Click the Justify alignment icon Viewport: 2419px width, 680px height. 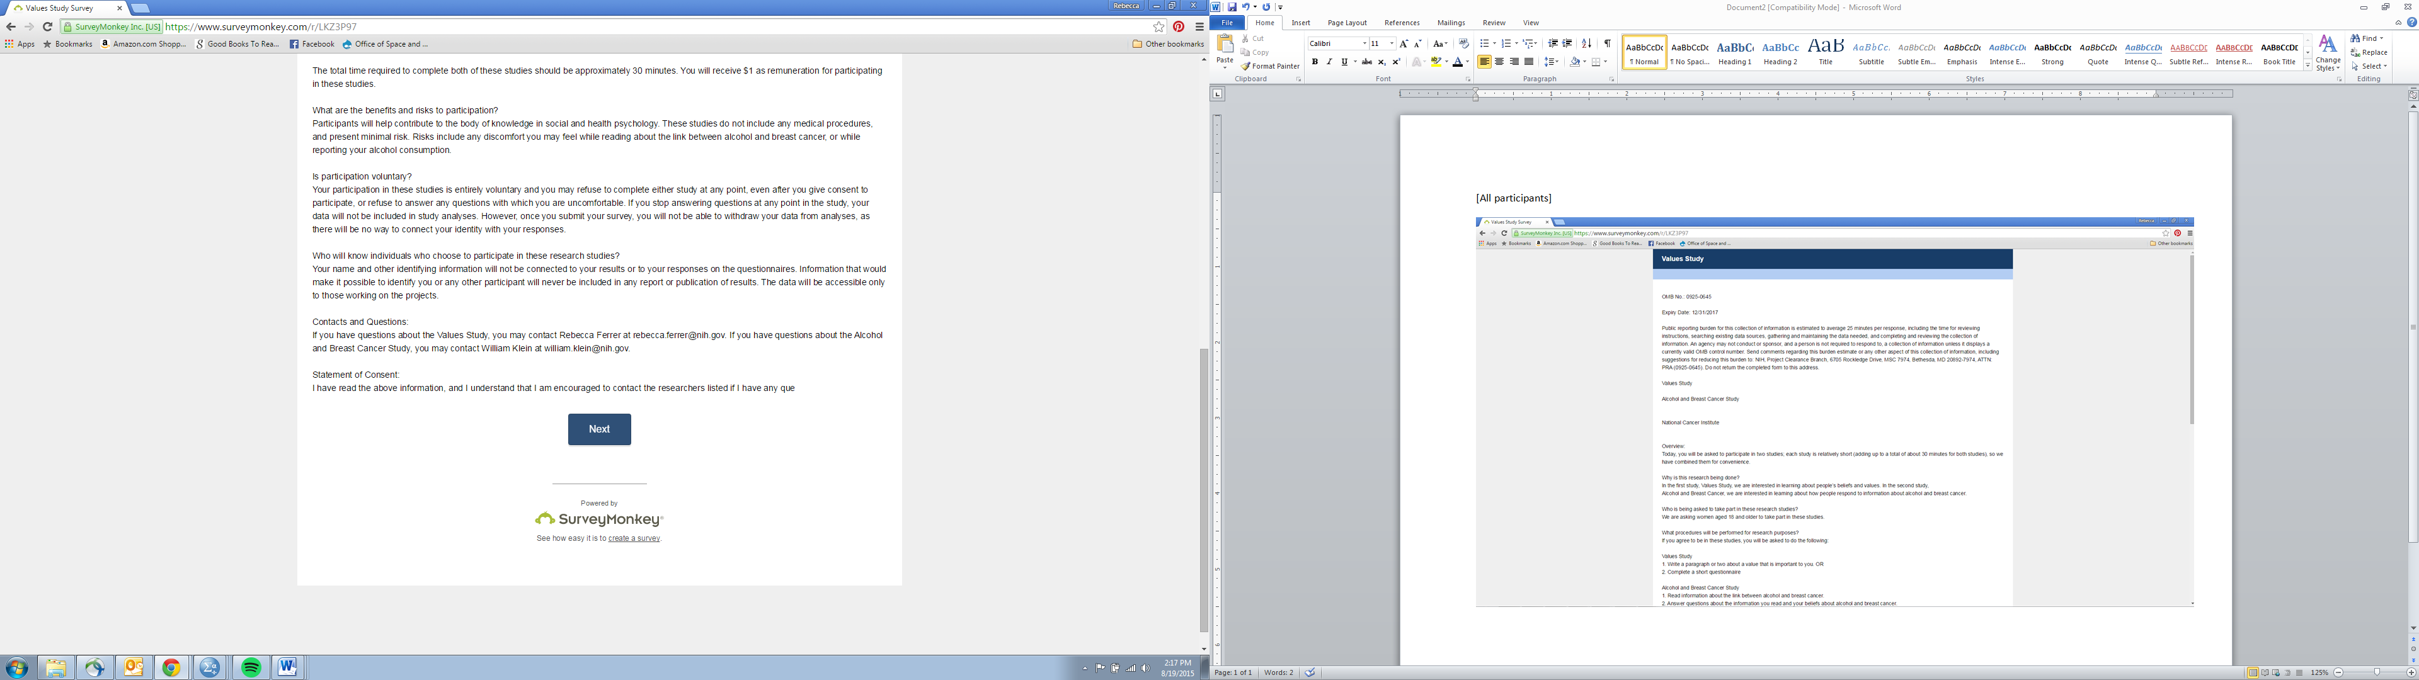1529,62
